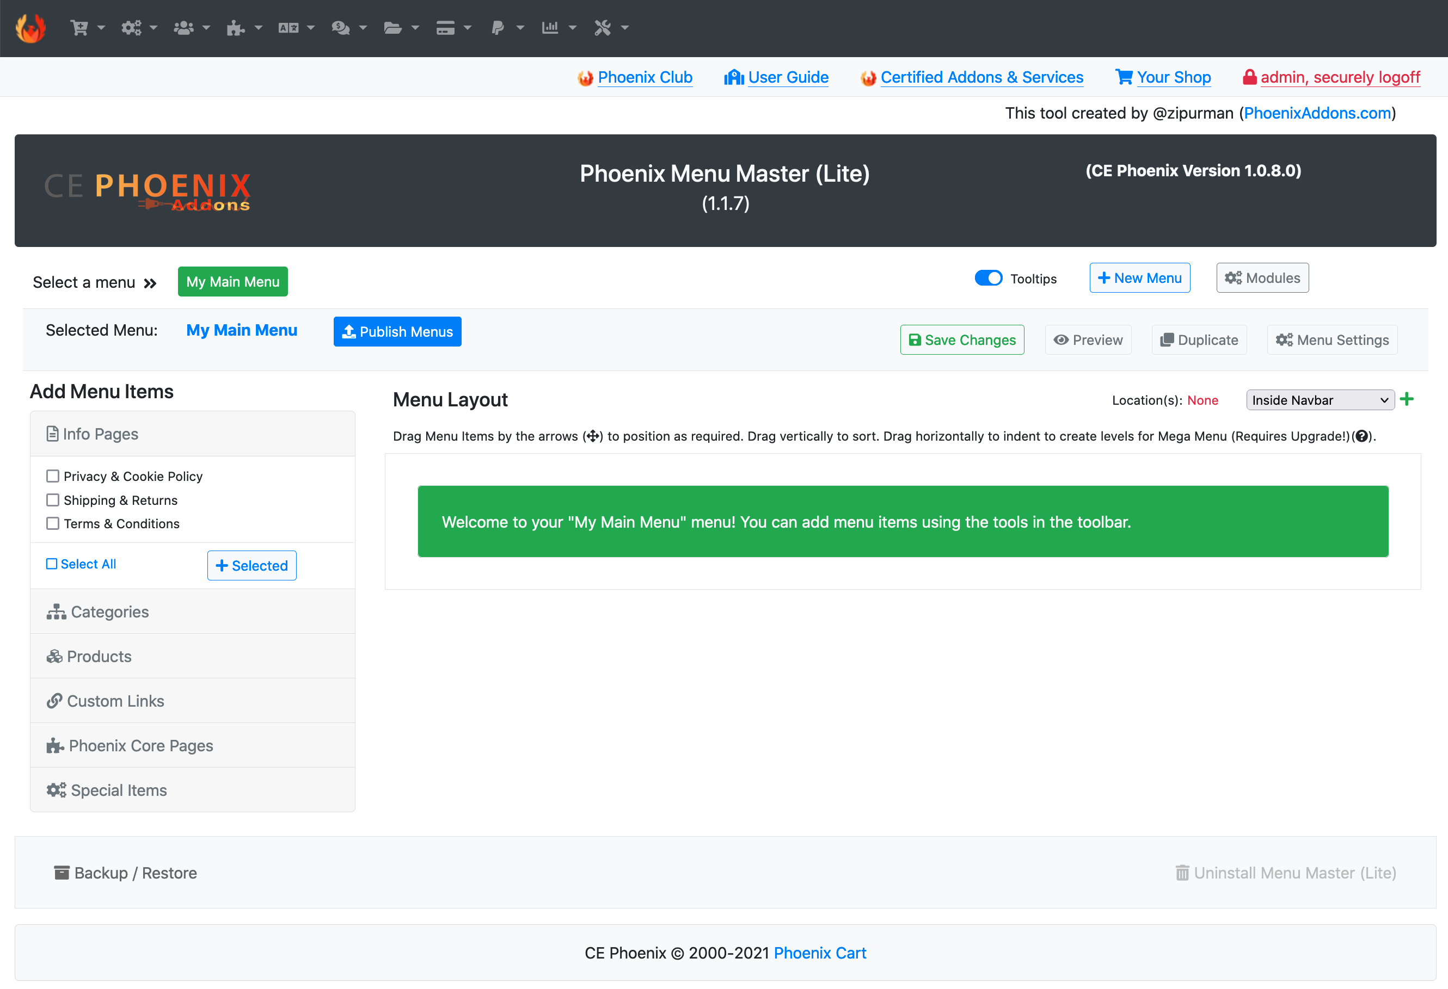Toggle the Tooltips switch
Viewport: 1448px width, 989px height.
(988, 278)
